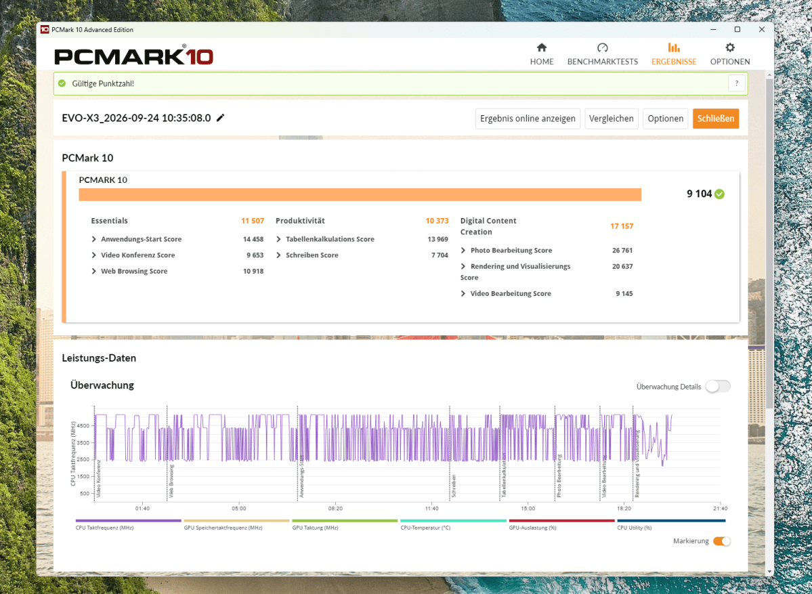Expand Rendering und Visualisierungs Score row
The width and height of the screenshot is (812, 594).
[463, 266]
